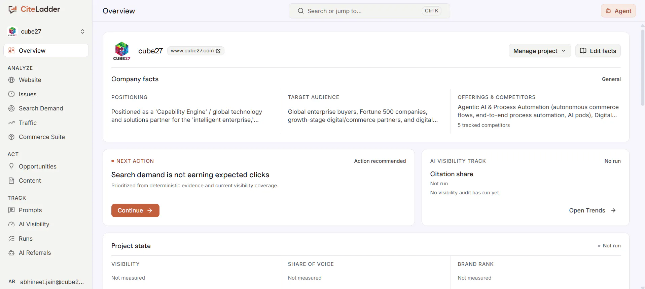Open the Manage project dropdown
The height and width of the screenshot is (289, 645).
pos(540,51)
